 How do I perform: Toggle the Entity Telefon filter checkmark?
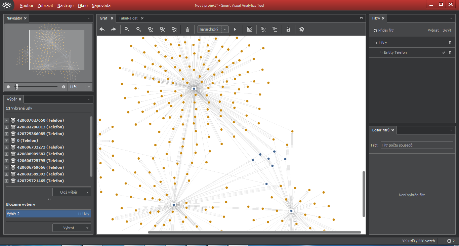(444, 53)
